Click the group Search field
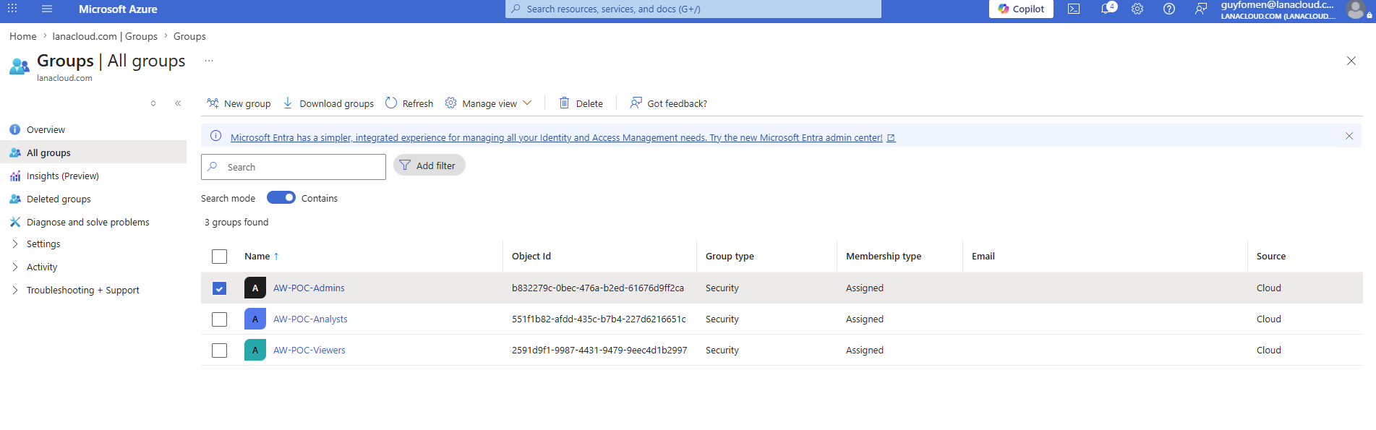The height and width of the screenshot is (430, 1376). tap(294, 167)
